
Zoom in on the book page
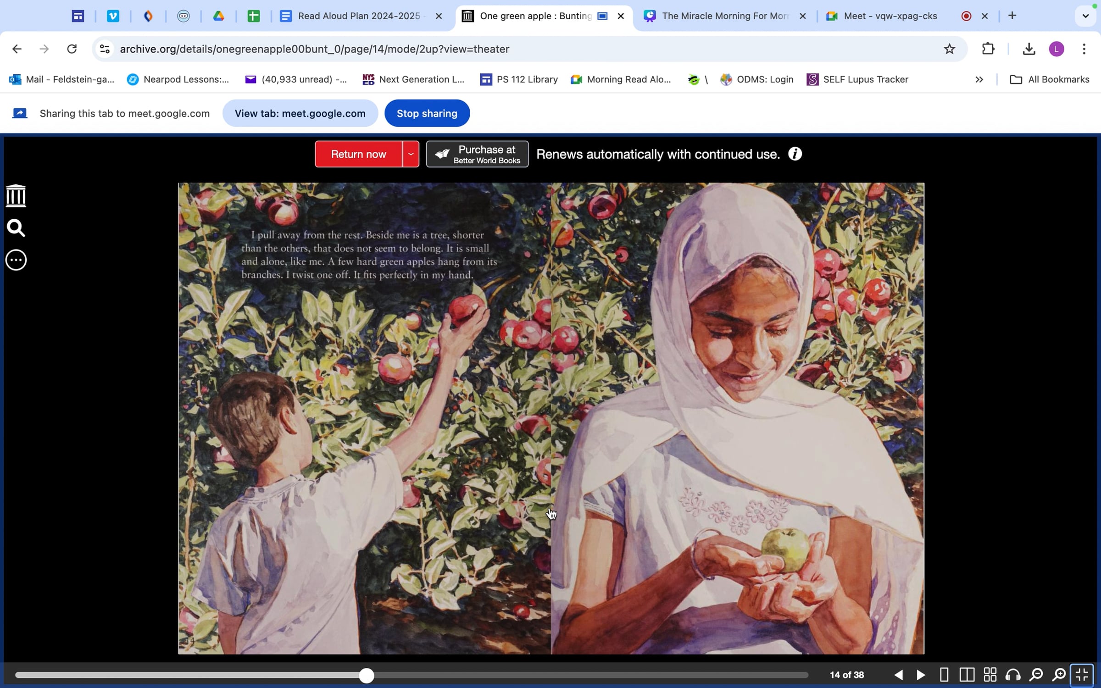tap(1059, 675)
